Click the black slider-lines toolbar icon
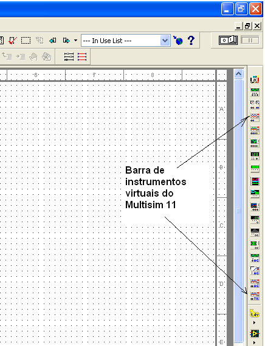 click(69, 57)
